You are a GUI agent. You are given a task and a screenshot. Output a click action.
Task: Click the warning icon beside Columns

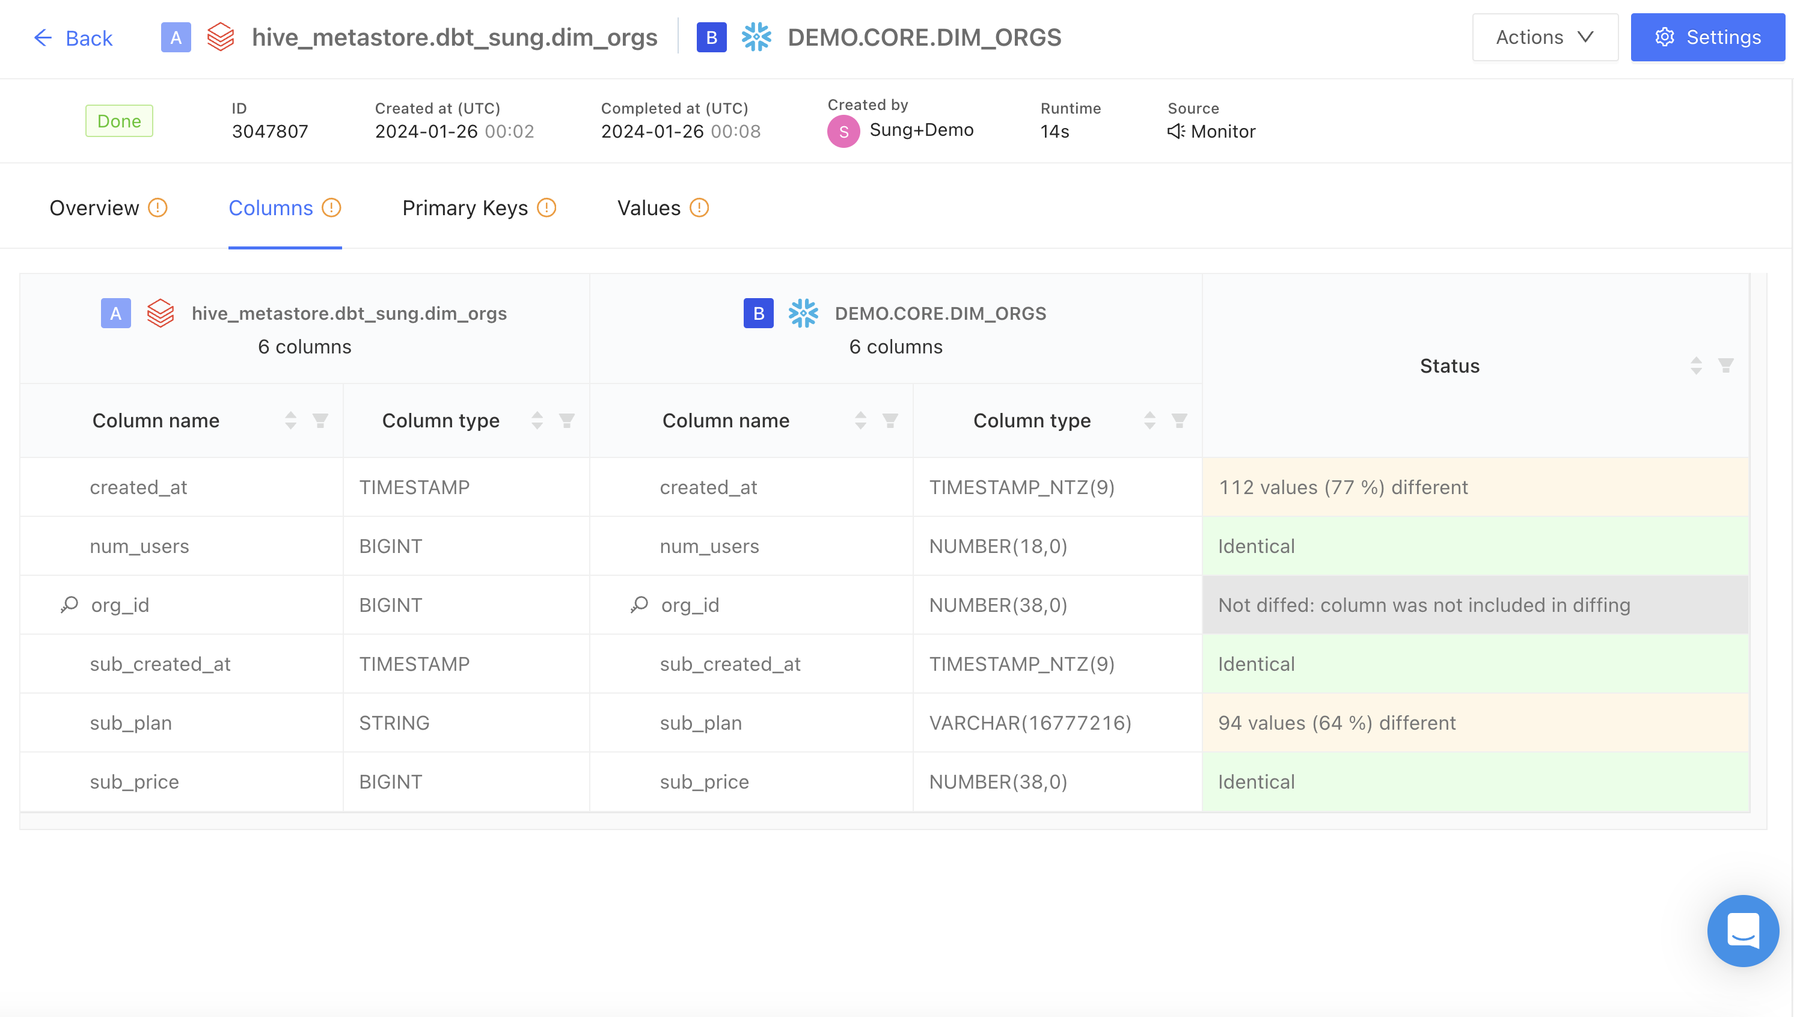pos(331,208)
